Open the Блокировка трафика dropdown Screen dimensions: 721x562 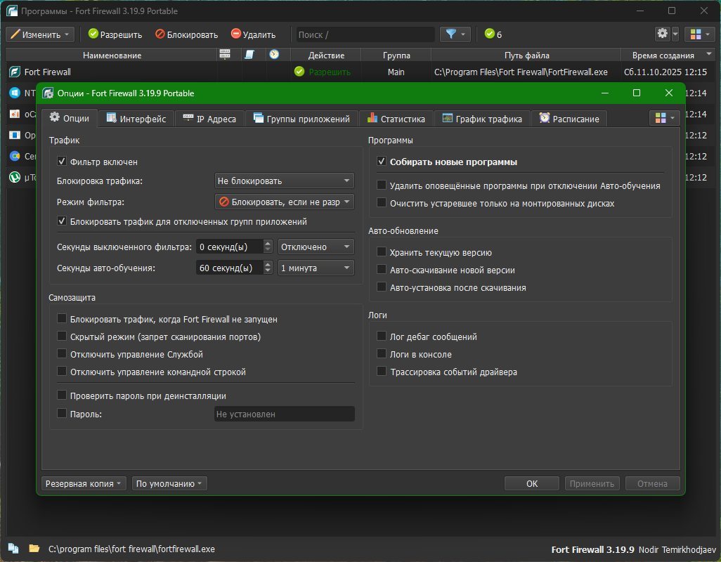click(x=284, y=181)
